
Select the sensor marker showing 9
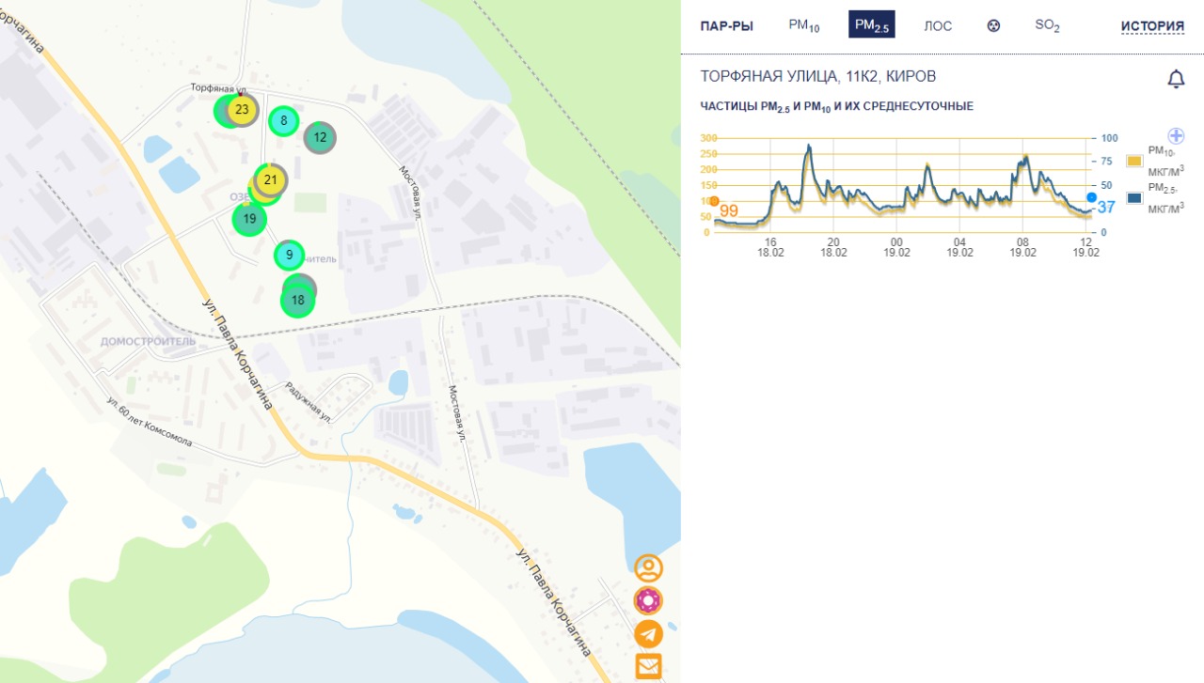(290, 255)
